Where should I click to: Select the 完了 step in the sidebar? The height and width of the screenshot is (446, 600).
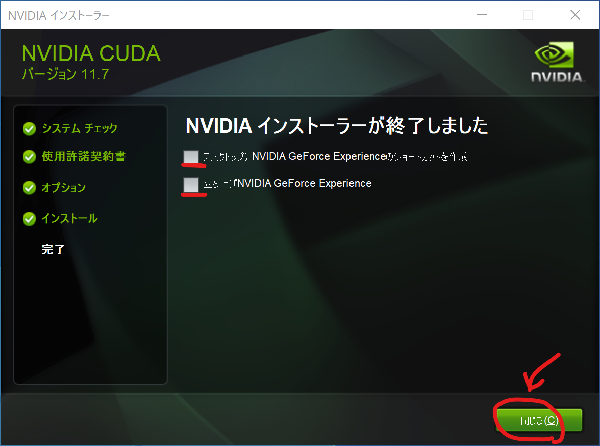point(53,249)
